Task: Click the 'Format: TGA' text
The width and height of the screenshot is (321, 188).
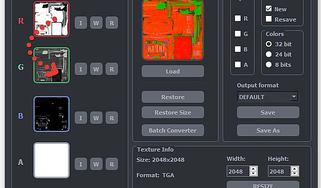Action: (x=156, y=175)
